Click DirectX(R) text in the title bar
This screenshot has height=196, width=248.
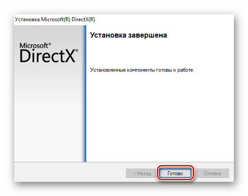83,19
